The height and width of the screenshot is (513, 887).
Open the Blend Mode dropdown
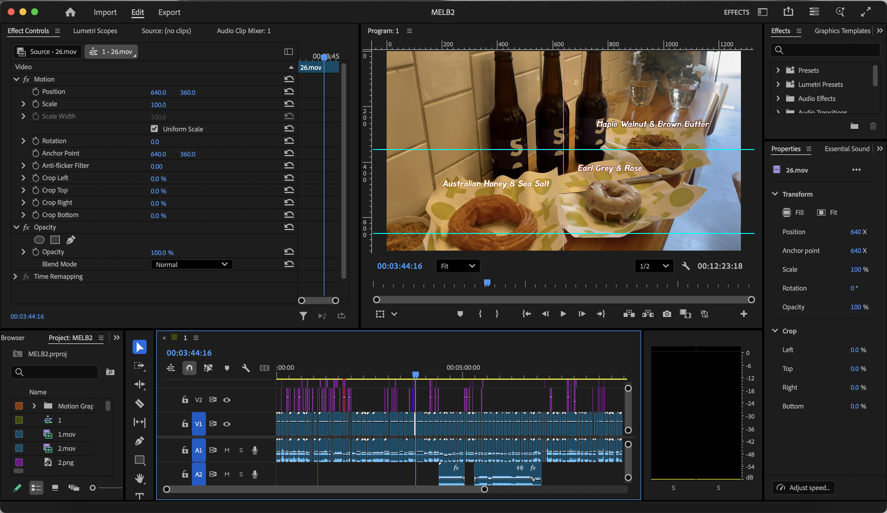pos(192,264)
